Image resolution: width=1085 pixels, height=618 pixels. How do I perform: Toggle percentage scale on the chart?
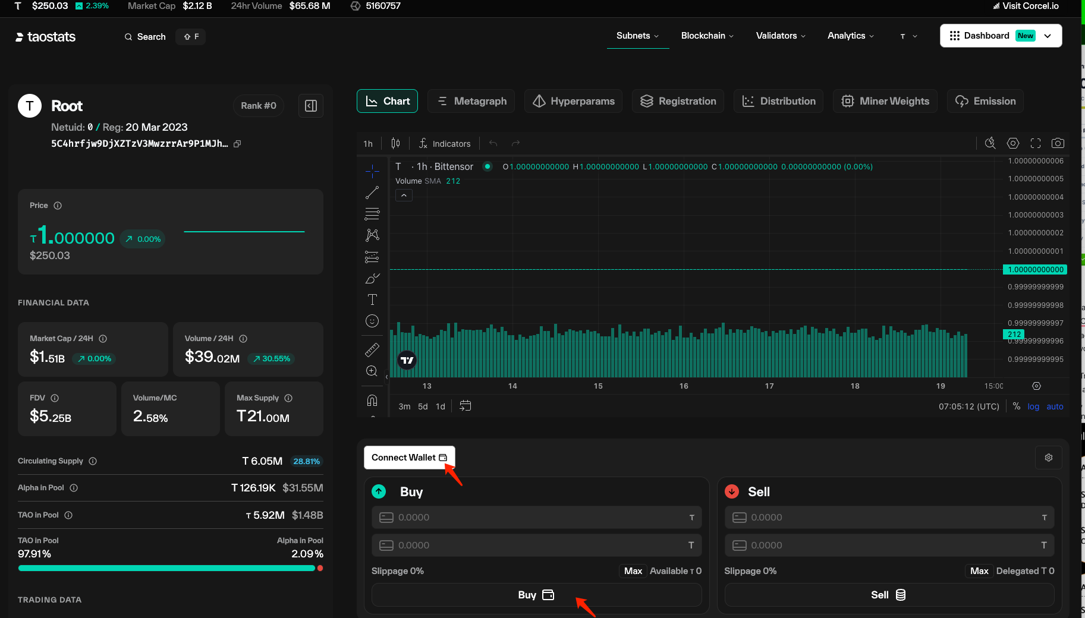[1017, 406]
